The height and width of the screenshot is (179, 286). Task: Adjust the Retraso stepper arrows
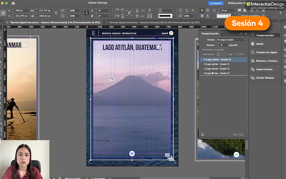[x=218, y=45]
